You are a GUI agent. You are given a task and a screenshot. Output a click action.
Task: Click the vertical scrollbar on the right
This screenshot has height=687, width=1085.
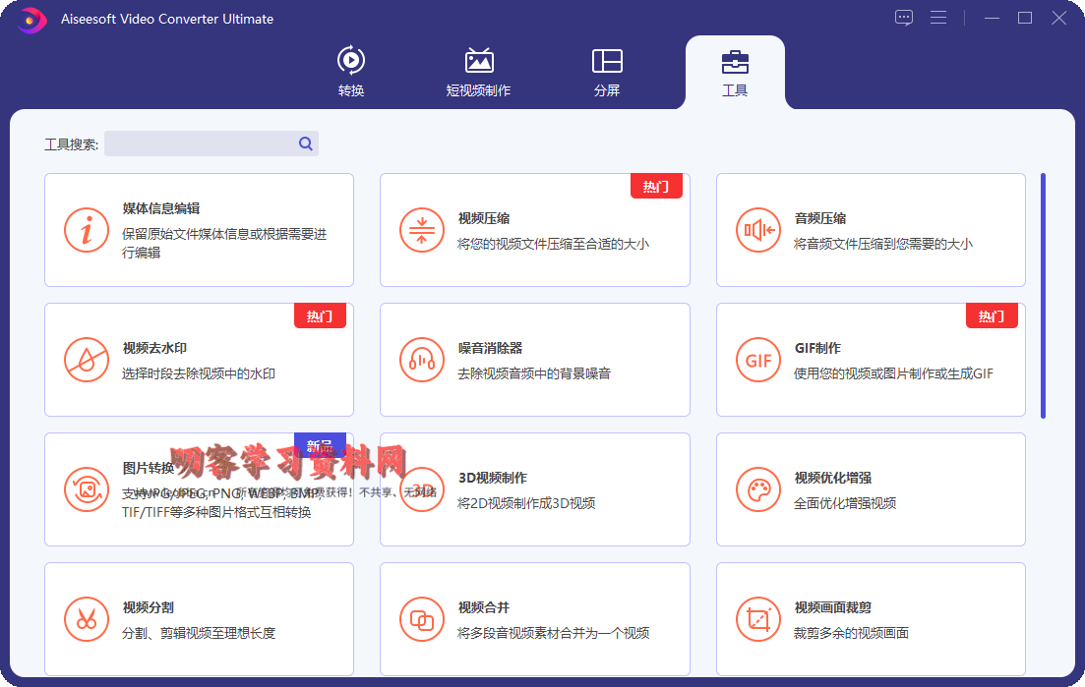[1043, 296]
